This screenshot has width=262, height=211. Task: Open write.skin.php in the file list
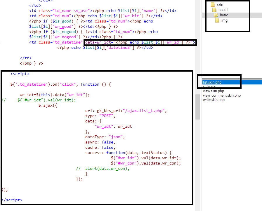click(x=214, y=100)
